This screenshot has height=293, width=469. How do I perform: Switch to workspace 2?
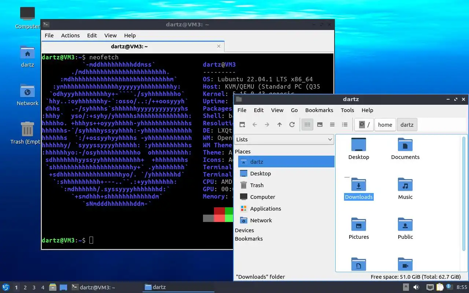[x=25, y=288]
